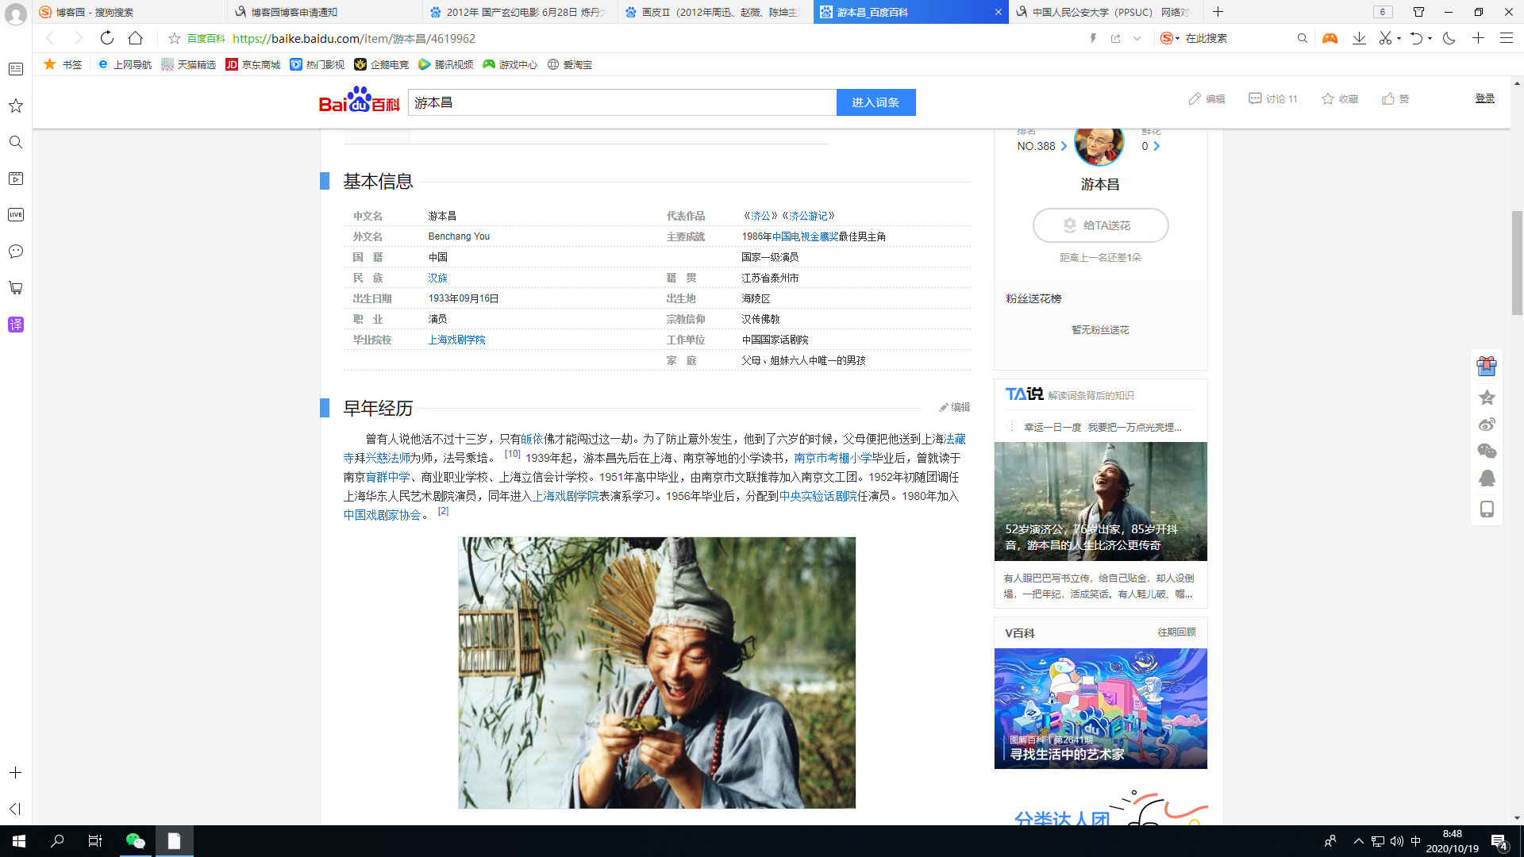Collapse the left sidebar arrow
The height and width of the screenshot is (857, 1524).
[15, 809]
